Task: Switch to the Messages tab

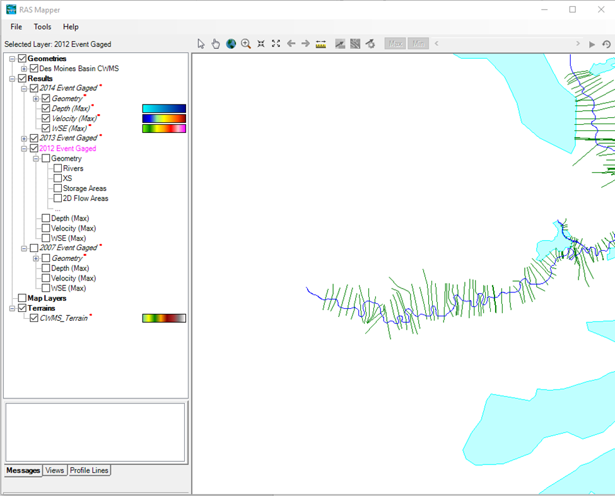Action: [23, 470]
